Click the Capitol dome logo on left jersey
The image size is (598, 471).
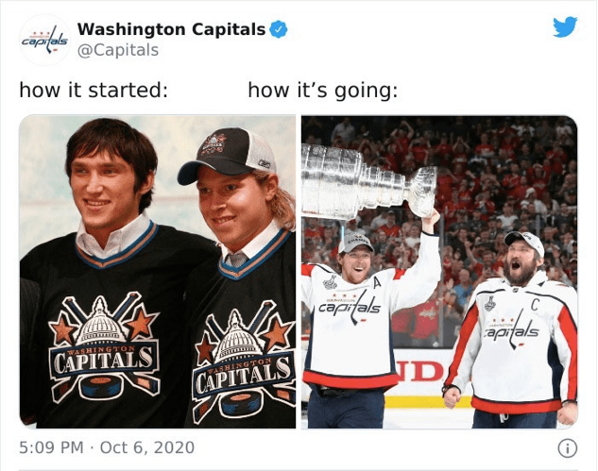click(x=104, y=347)
